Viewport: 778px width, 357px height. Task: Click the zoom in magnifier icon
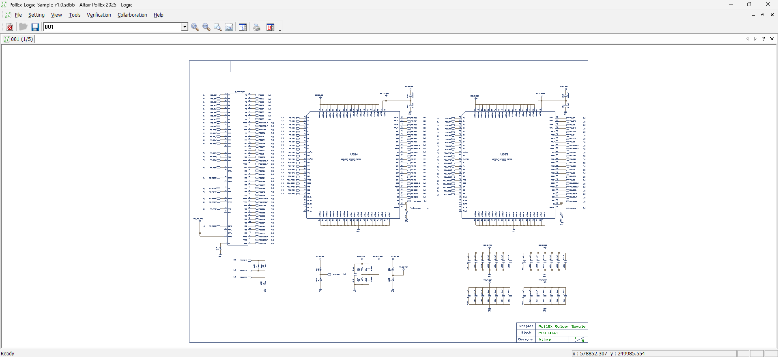click(x=195, y=27)
